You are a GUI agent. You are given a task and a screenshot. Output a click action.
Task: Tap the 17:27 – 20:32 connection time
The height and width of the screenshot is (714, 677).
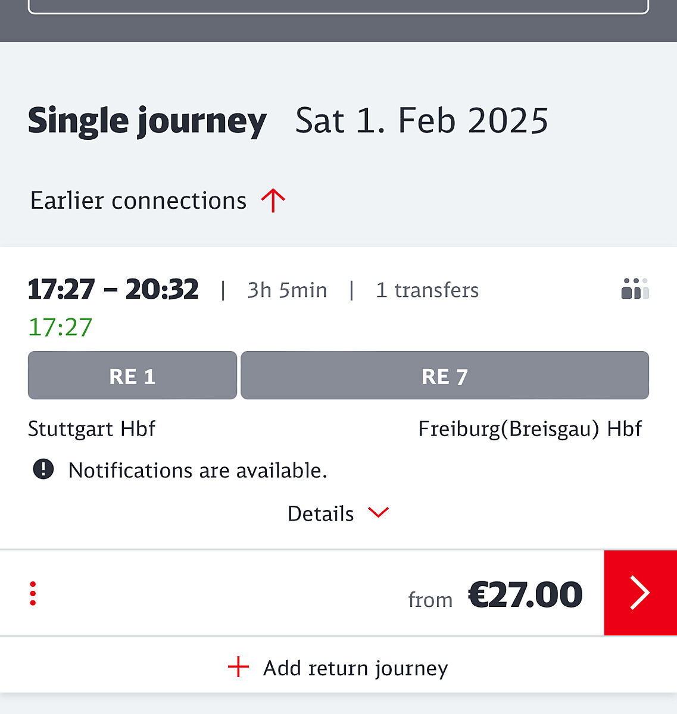click(113, 289)
